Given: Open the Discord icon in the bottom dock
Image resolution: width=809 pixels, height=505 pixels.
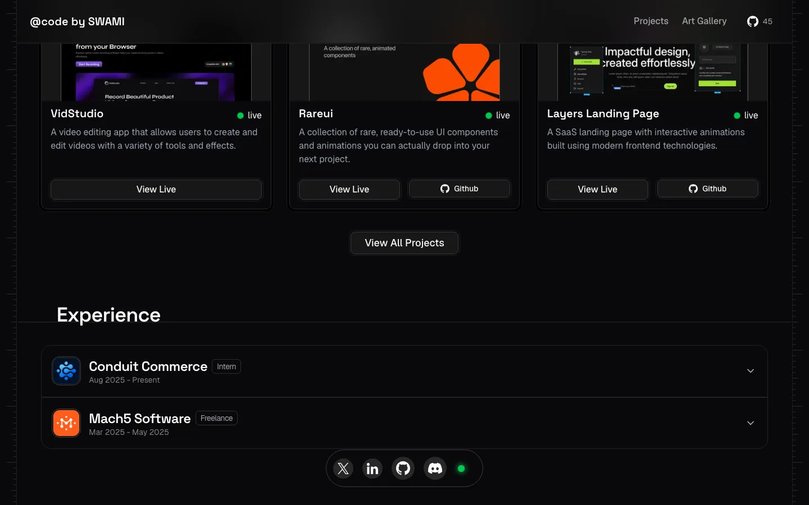Looking at the screenshot, I should pyautogui.click(x=435, y=468).
